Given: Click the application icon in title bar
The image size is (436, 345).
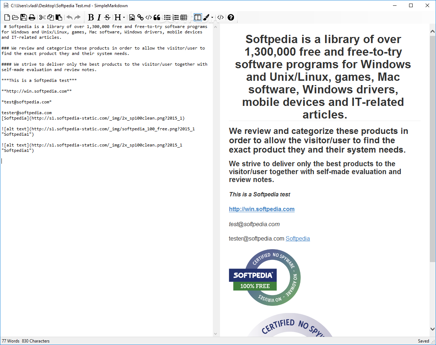Looking at the screenshot, I should 6,5.
